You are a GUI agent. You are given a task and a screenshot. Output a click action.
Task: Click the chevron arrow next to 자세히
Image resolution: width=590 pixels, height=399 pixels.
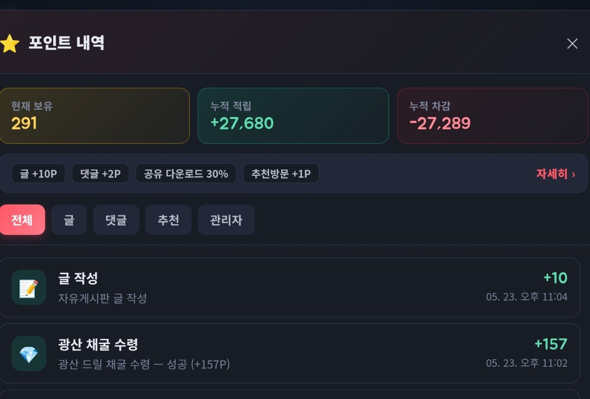point(573,174)
